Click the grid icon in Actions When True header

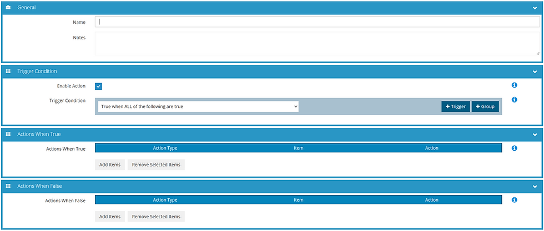pos(8,134)
